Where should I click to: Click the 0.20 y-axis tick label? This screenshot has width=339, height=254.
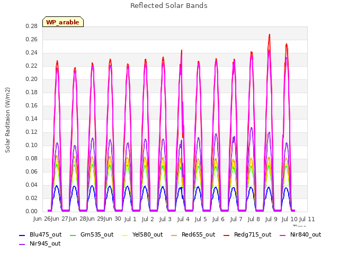[x=31, y=79]
